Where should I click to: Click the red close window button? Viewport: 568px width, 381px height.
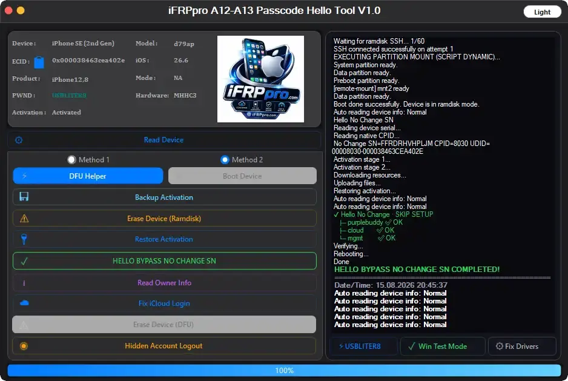[x=8, y=10]
